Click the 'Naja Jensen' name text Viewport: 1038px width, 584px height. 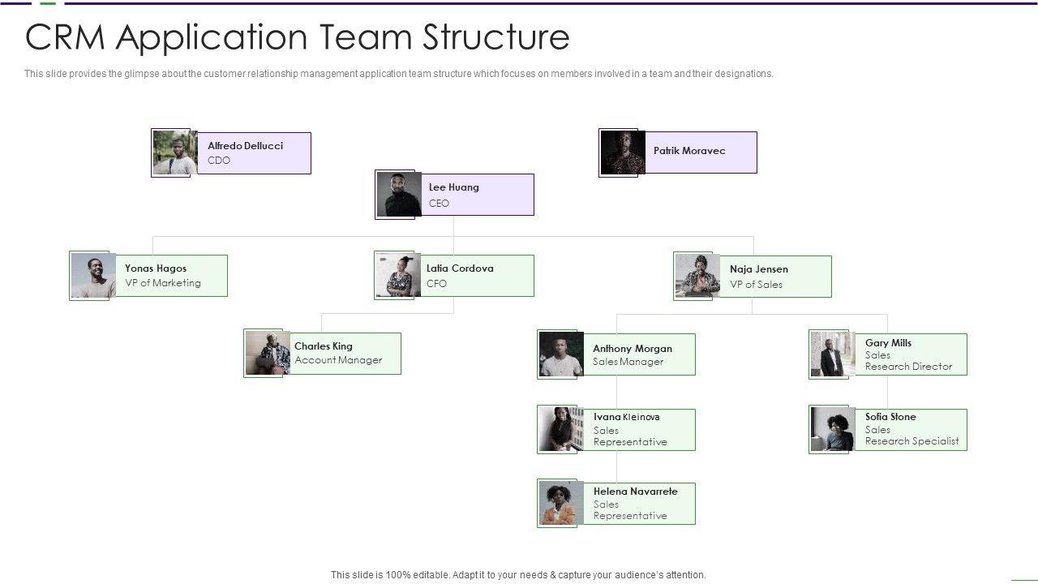point(759,269)
